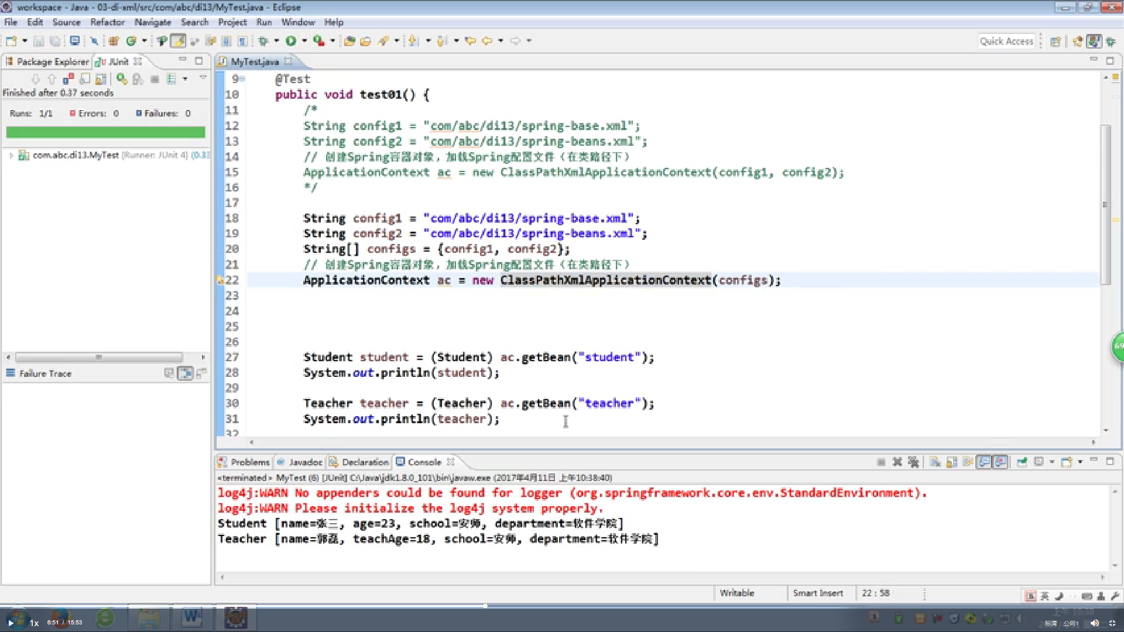This screenshot has width=1124, height=632.
Task: Click Remove Launch X icon in Console
Action: pos(897,462)
